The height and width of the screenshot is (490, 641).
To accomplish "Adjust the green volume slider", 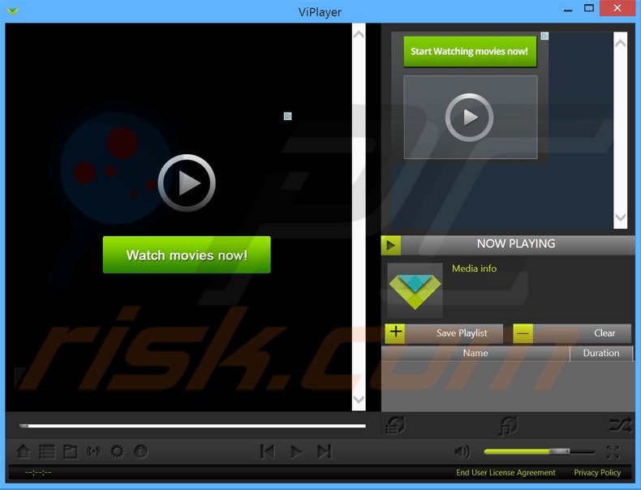I will click(540, 452).
